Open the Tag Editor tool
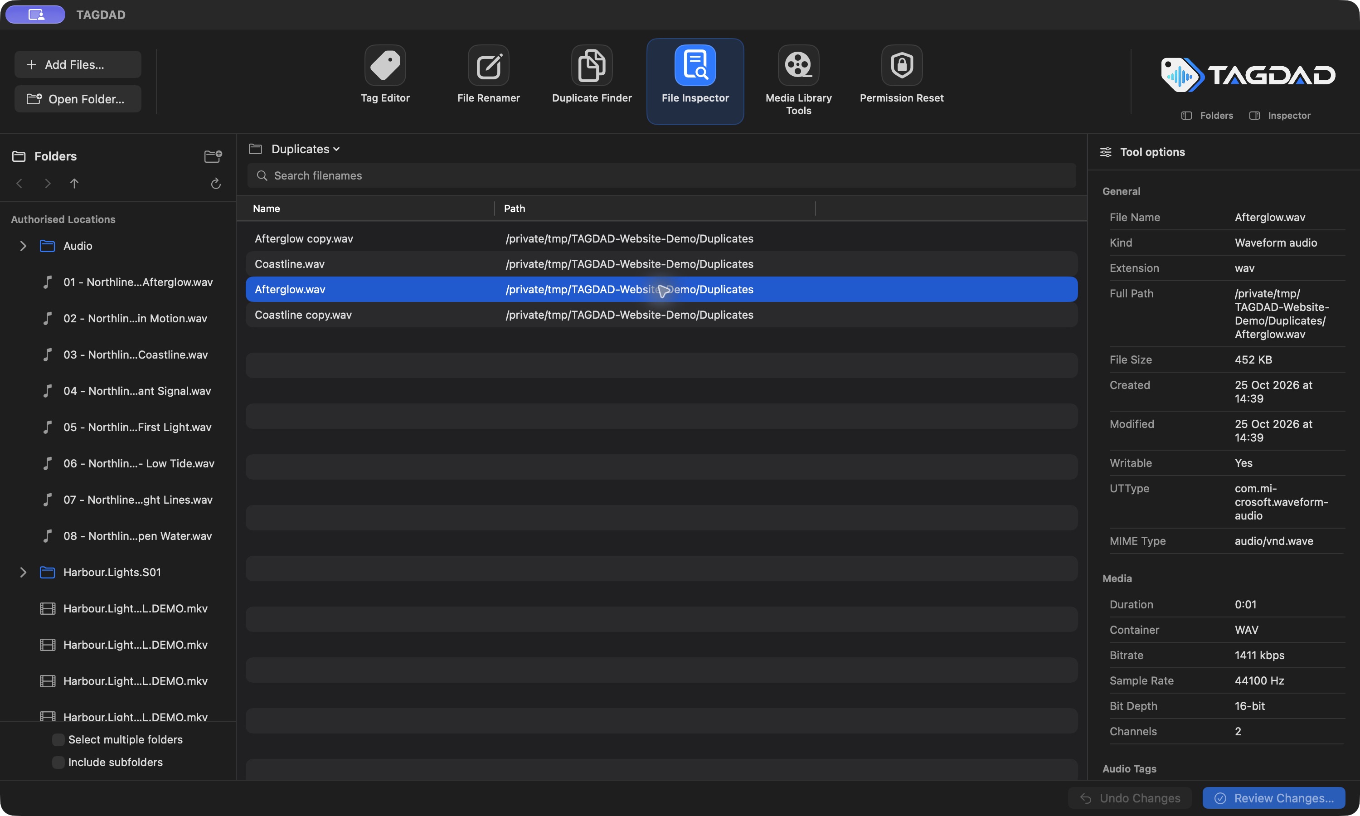The image size is (1360, 816). 385,75
